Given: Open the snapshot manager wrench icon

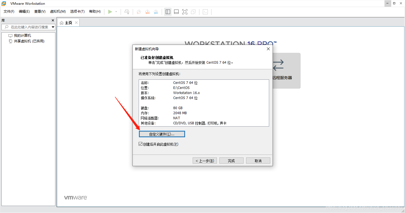Looking at the screenshot, I should 156,12.
